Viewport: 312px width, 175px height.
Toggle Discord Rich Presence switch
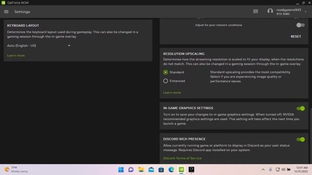point(300,140)
